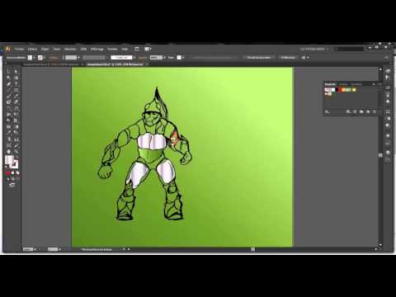
Task: Select the Direct Selection (white arrow) tool
Action: tap(16, 72)
